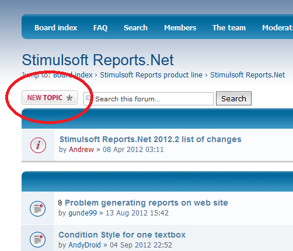The height and width of the screenshot is (251, 293).
Task: Click the magnifier icon in forum search box
Action: pyautogui.click(x=89, y=98)
